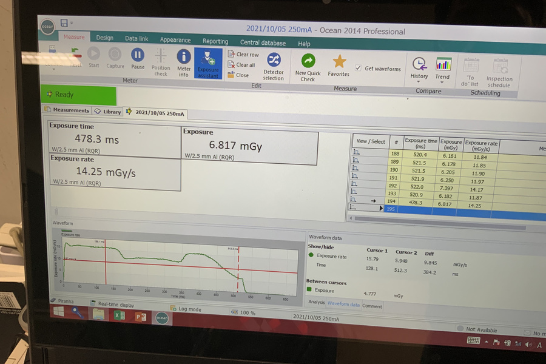Toggle Exposure rate waveform visibility
Screen dimensions: 546x364
pos(312,255)
